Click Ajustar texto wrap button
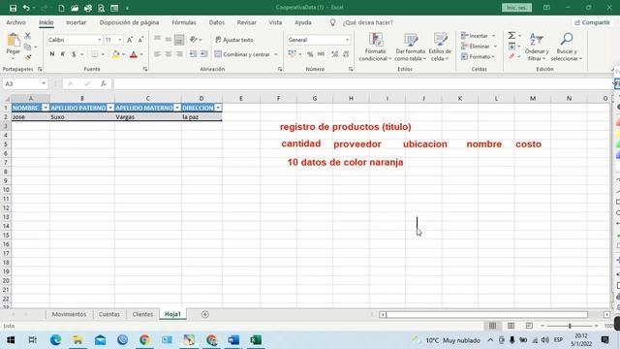The width and height of the screenshot is (620, 349). pos(234,40)
